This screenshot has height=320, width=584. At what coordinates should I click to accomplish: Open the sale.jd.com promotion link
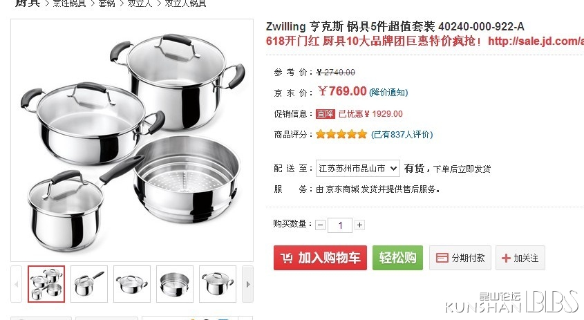point(536,41)
